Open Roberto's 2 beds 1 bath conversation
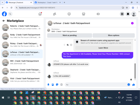Viewport: 140px width, 105px height. click(22, 27)
